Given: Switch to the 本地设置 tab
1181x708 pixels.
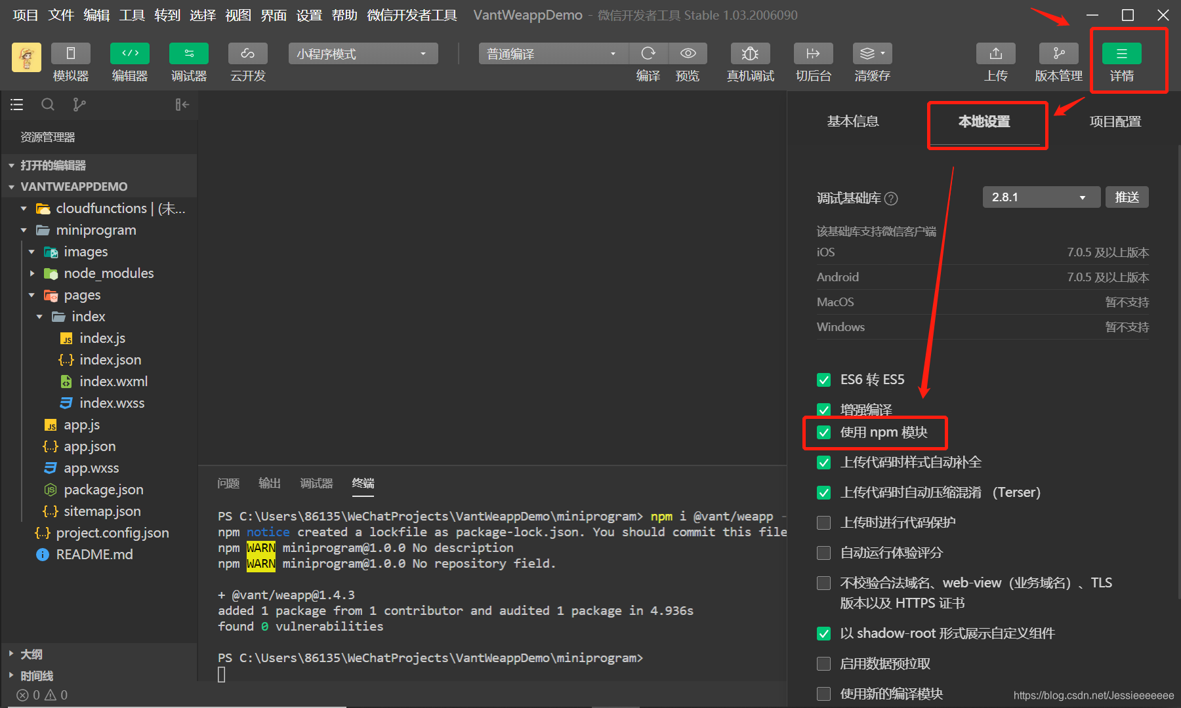Looking at the screenshot, I should 984,121.
